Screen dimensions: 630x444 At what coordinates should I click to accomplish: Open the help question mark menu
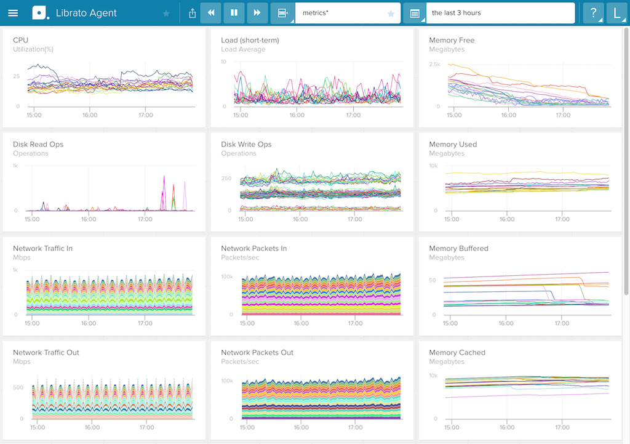coord(594,13)
